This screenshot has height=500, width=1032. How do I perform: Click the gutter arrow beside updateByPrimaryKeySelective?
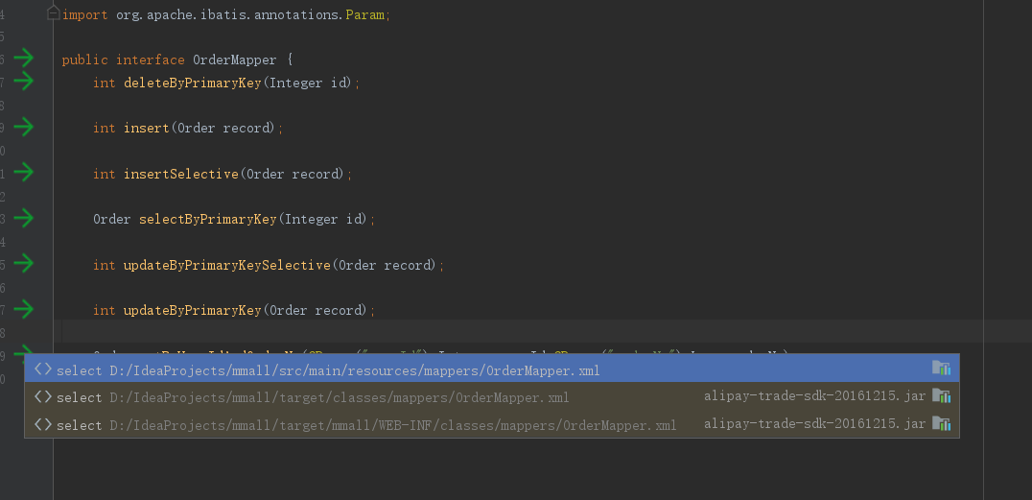point(23,263)
